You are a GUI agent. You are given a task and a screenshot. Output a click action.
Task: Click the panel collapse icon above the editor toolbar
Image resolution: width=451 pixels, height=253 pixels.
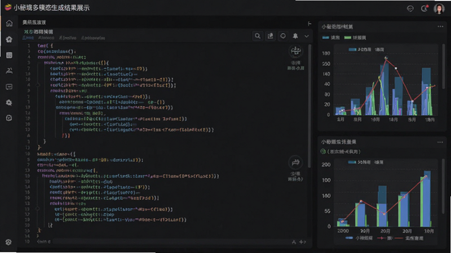tap(309, 24)
